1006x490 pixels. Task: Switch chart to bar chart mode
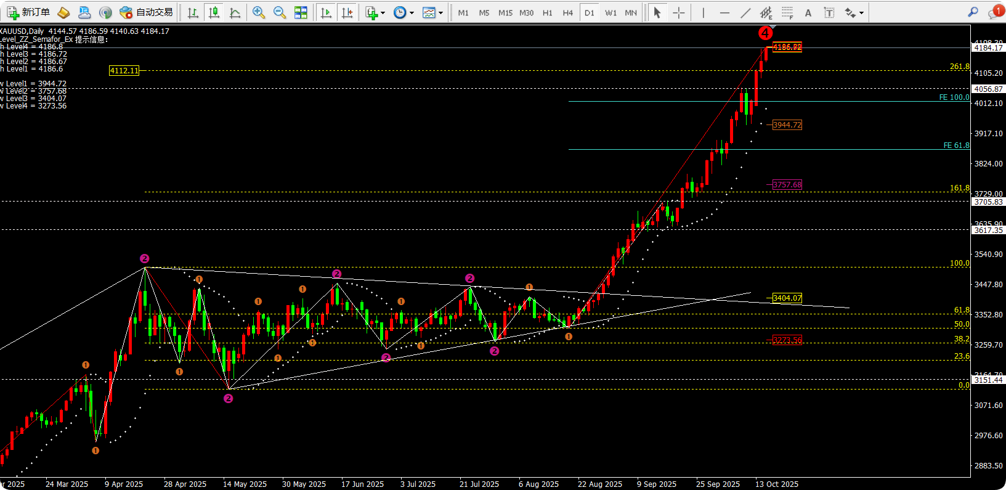(x=193, y=12)
